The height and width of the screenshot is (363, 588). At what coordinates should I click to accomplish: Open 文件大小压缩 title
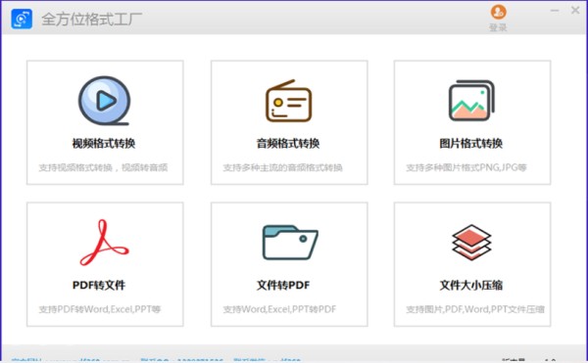pyautogui.click(x=471, y=285)
